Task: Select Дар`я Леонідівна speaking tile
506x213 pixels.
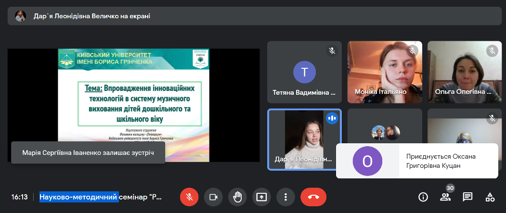Action: click(304, 139)
